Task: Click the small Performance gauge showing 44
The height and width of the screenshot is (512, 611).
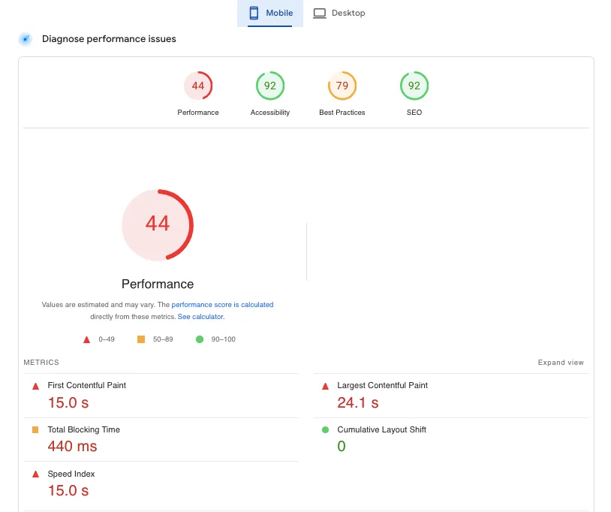Action: coord(198,86)
